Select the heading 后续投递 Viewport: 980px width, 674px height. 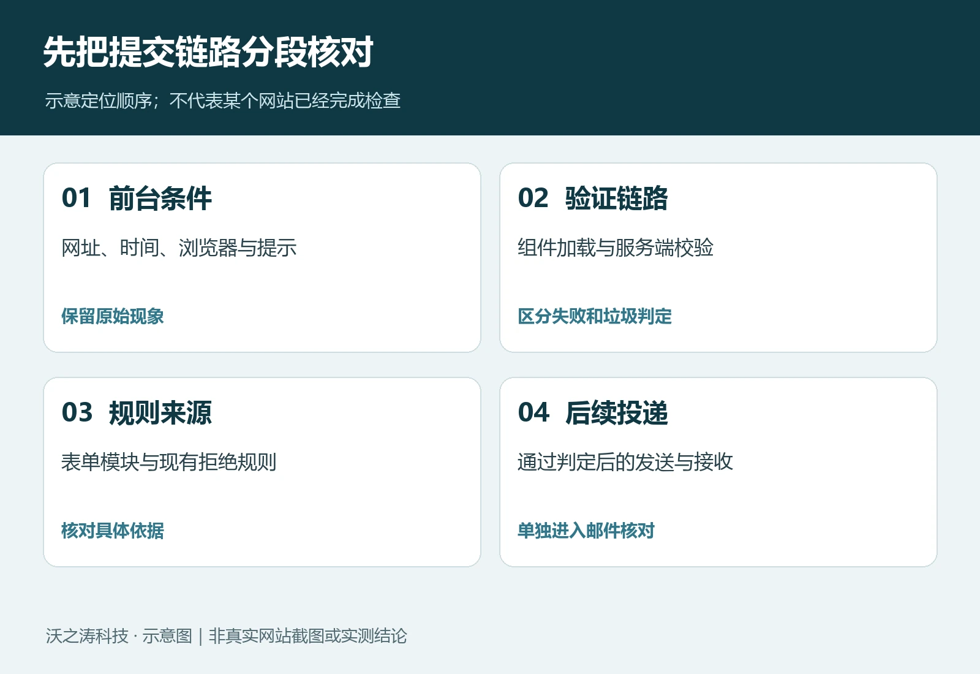pyautogui.click(x=617, y=413)
